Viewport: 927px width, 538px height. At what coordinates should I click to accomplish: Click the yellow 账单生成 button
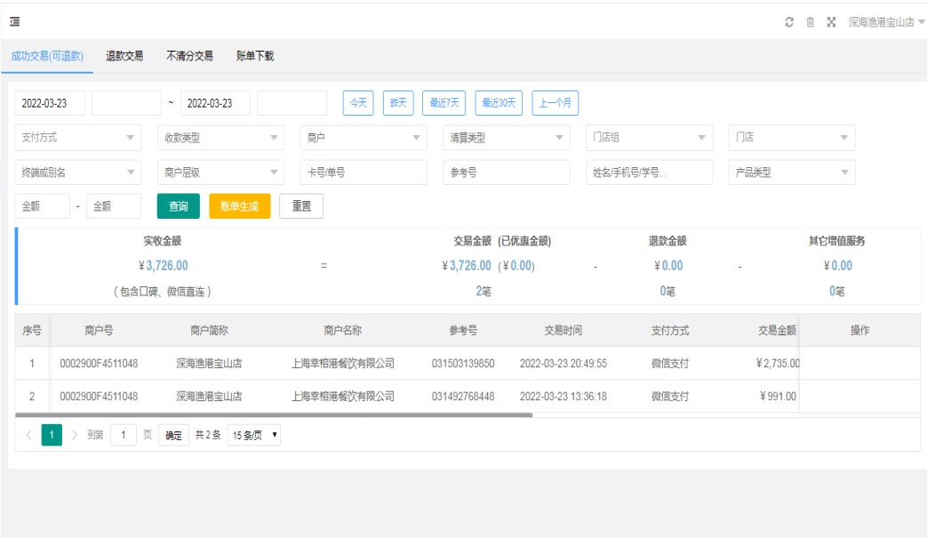pos(239,206)
